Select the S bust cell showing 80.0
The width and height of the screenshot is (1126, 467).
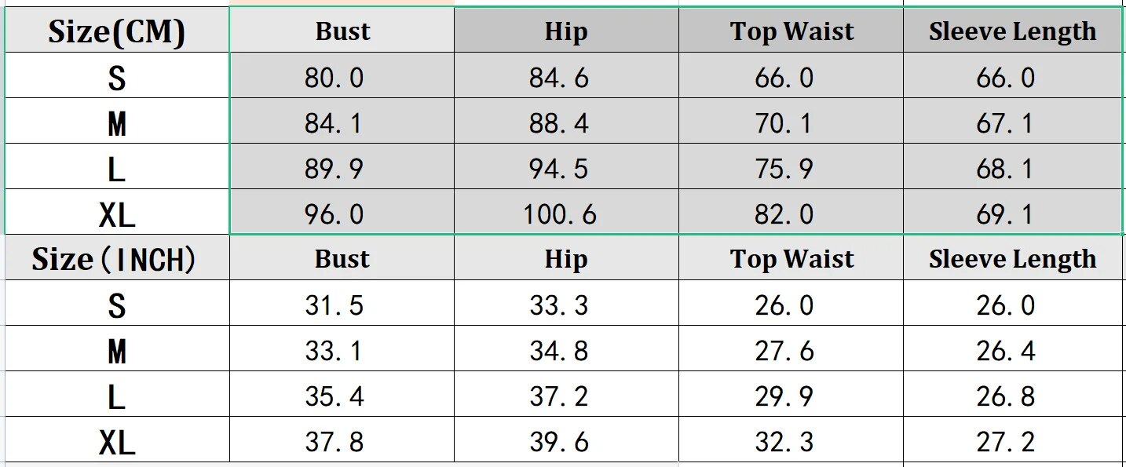coord(335,78)
